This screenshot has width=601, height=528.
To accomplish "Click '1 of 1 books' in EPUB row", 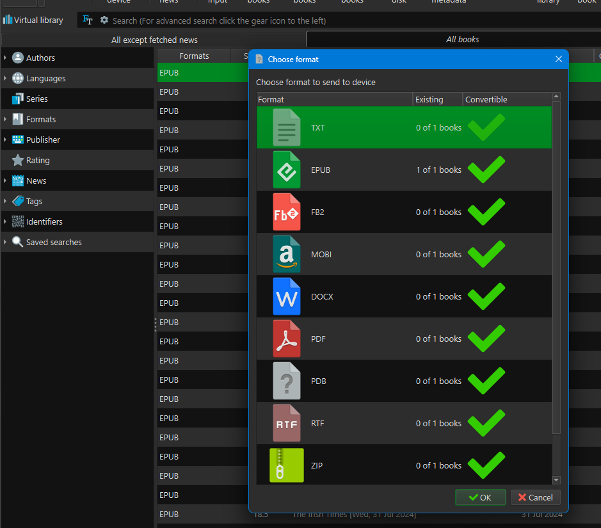I will tap(439, 170).
